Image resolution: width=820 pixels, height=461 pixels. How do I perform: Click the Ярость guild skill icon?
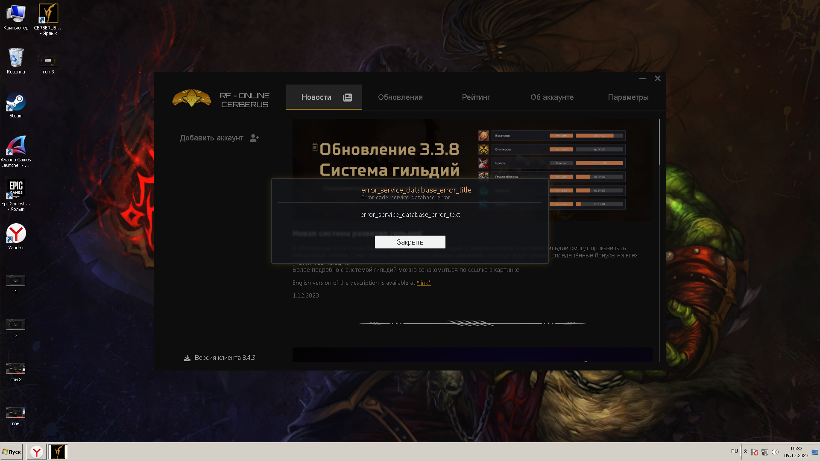coord(483,163)
